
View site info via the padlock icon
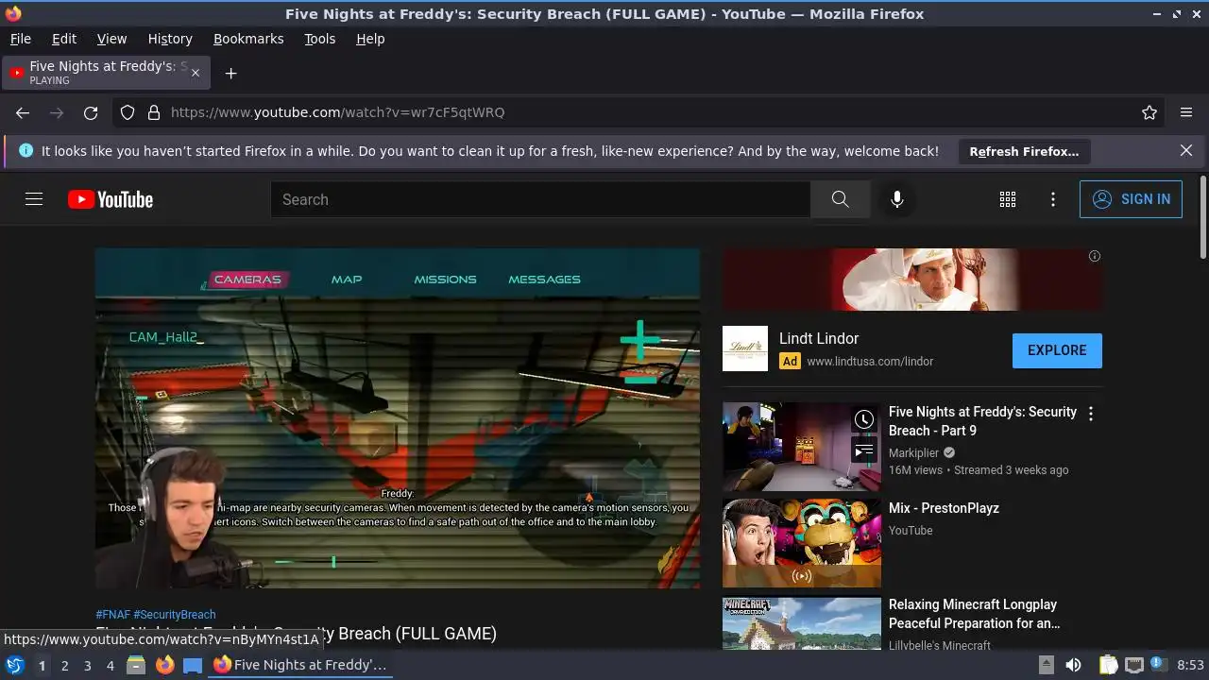click(154, 112)
